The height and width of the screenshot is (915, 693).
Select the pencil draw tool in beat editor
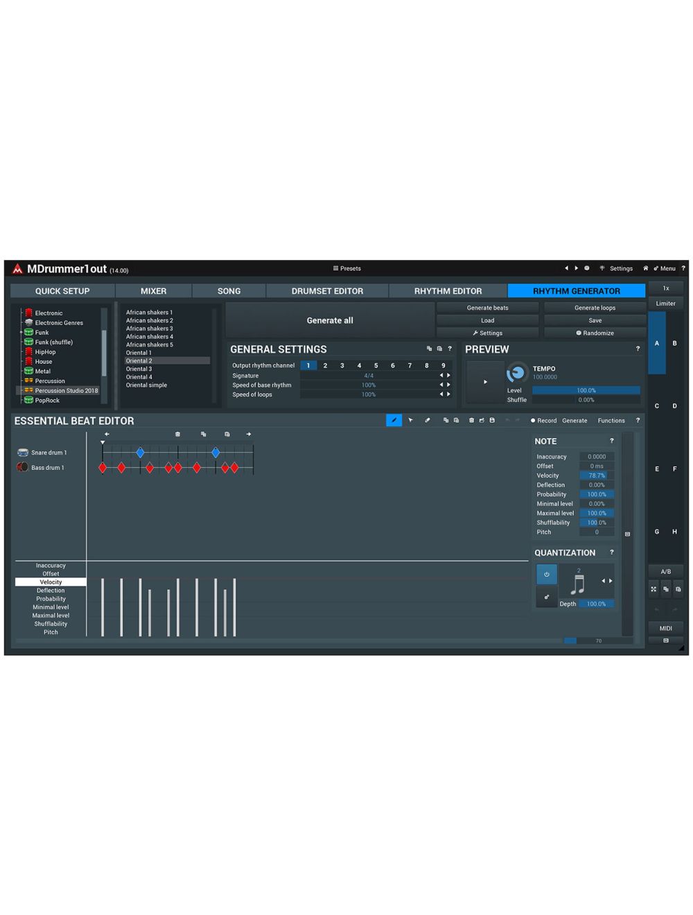coord(394,420)
